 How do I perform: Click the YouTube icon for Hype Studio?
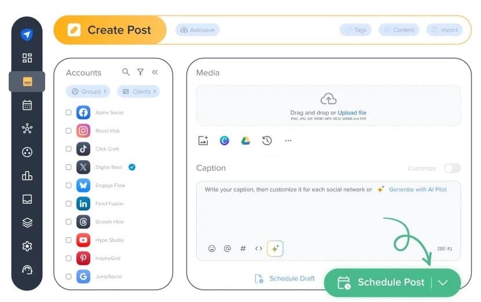83,240
